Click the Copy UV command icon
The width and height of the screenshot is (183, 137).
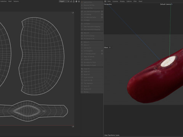(82, 69)
